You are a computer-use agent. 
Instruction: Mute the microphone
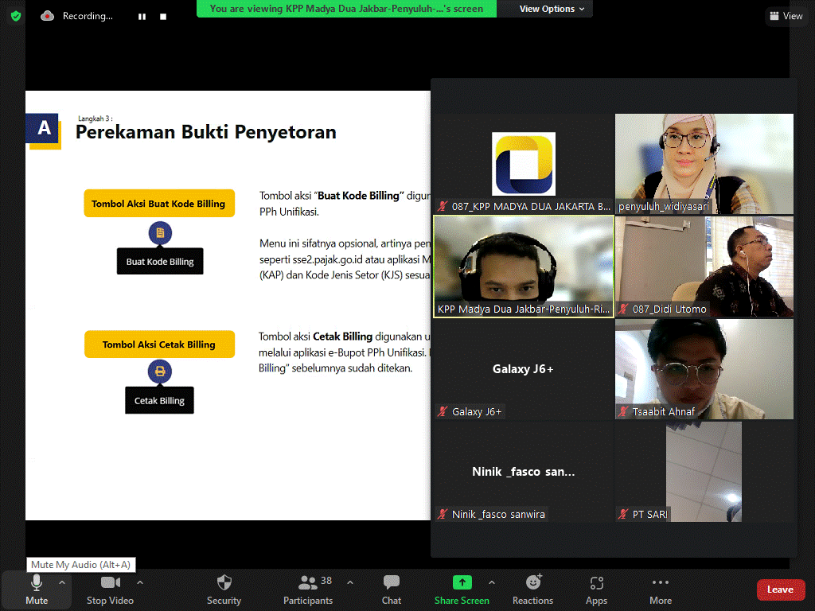point(37,590)
